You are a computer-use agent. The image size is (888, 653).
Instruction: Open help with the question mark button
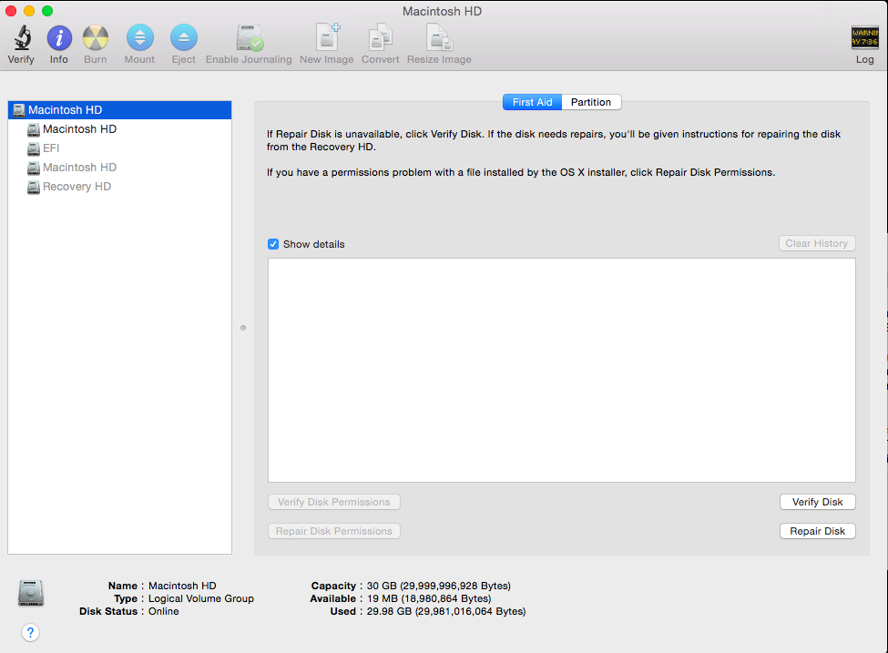(30, 632)
